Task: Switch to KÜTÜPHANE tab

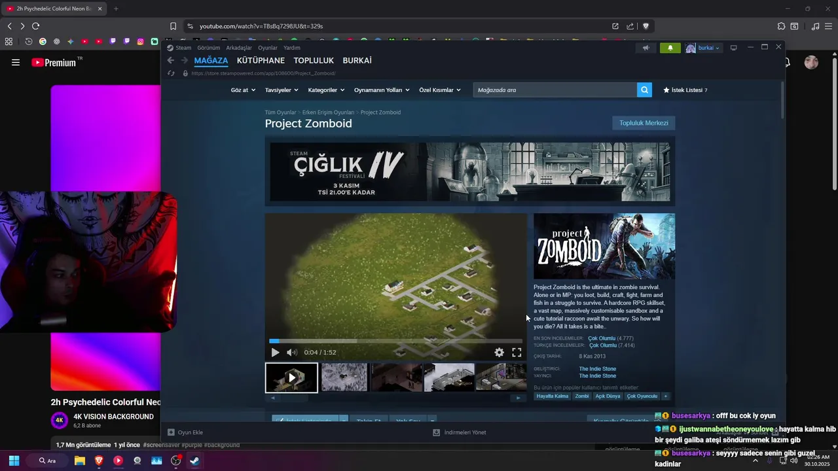Action: coord(261,60)
